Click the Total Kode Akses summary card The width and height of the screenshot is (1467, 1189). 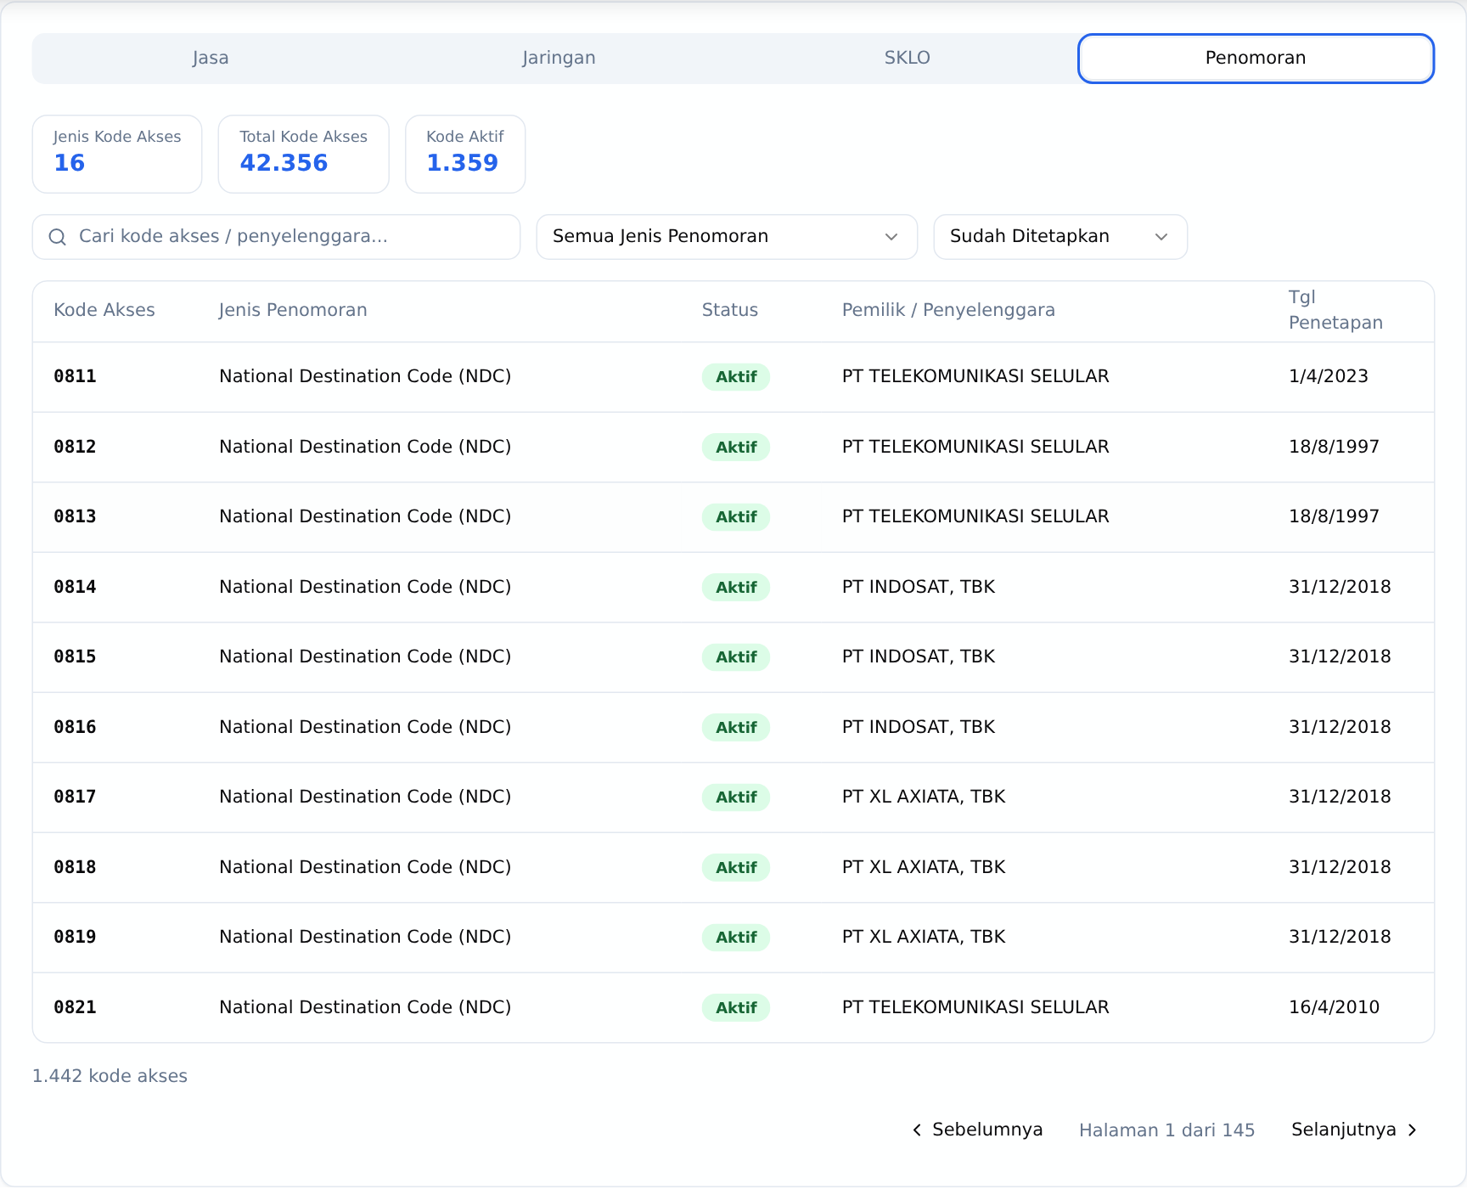[x=304, y=154]
